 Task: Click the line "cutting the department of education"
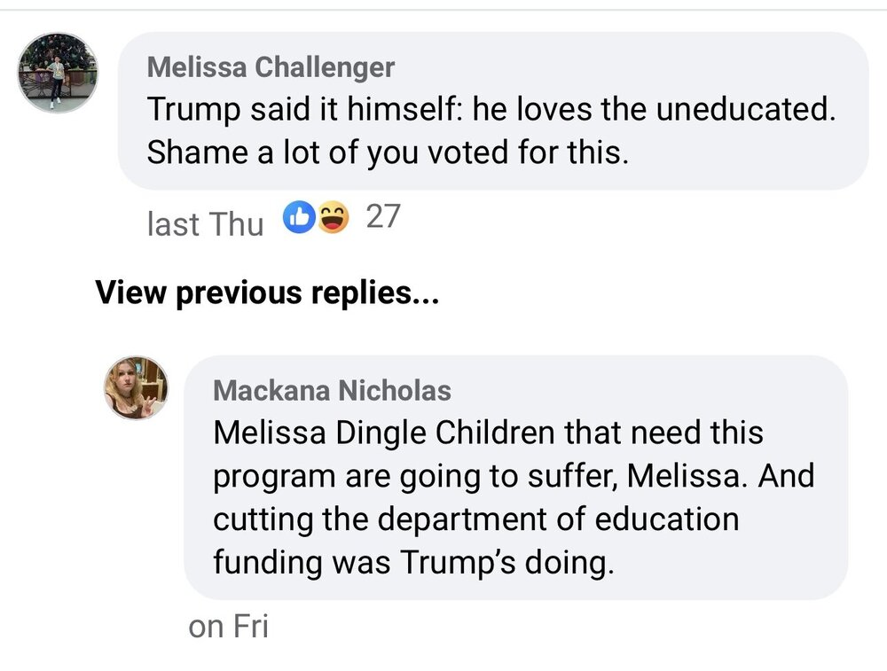point(475,519)
